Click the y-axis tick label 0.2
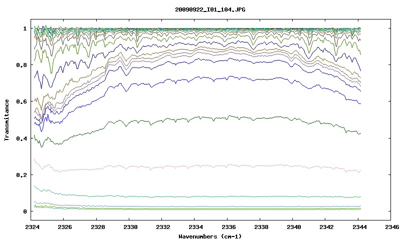Viewport: 401px width, 240px height. (21, 175)
